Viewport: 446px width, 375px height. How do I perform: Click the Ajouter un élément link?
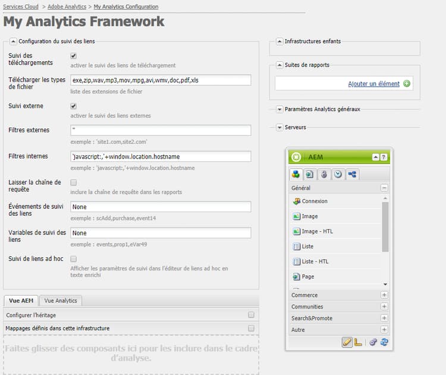[x=374, y=84]
